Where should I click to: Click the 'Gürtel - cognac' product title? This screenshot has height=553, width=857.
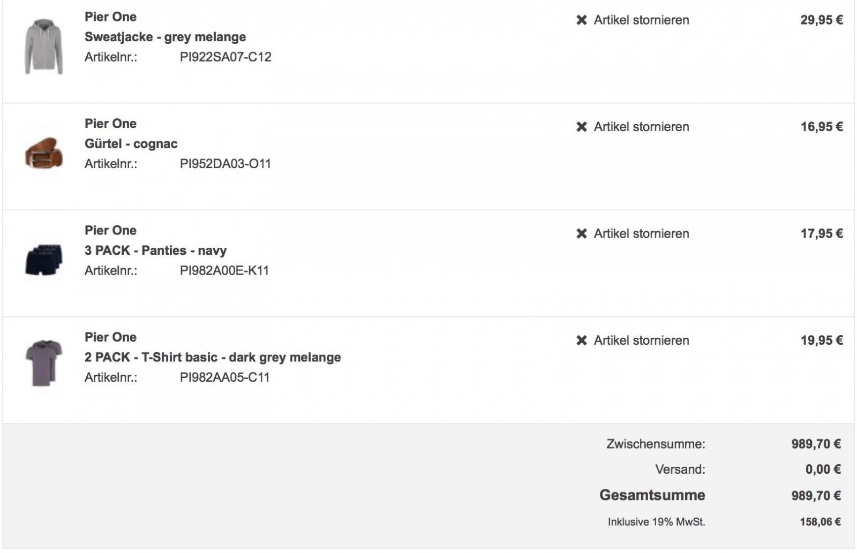131,143
